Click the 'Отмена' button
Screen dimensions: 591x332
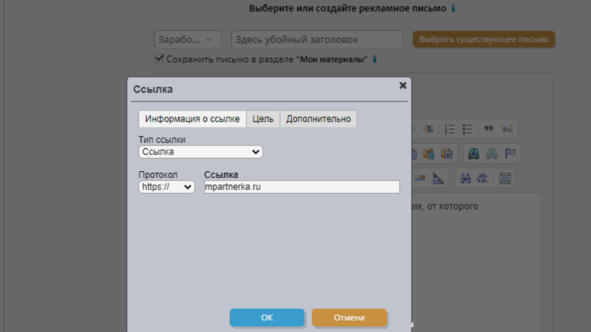(349, 318)
